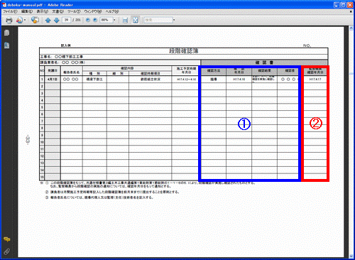The width and height of the screenshot is (355, 260).
Task: Click the scrolling pages view icon
Action: click(x=125, y=20)
